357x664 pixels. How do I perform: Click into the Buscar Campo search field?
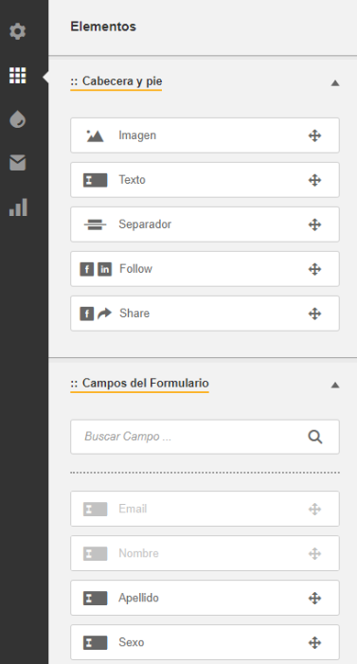click(x=205, y=437)
